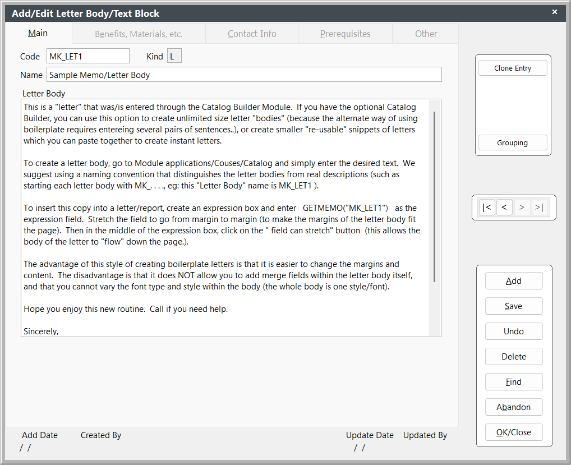Jump to last record navigation button

coord(539,208)
